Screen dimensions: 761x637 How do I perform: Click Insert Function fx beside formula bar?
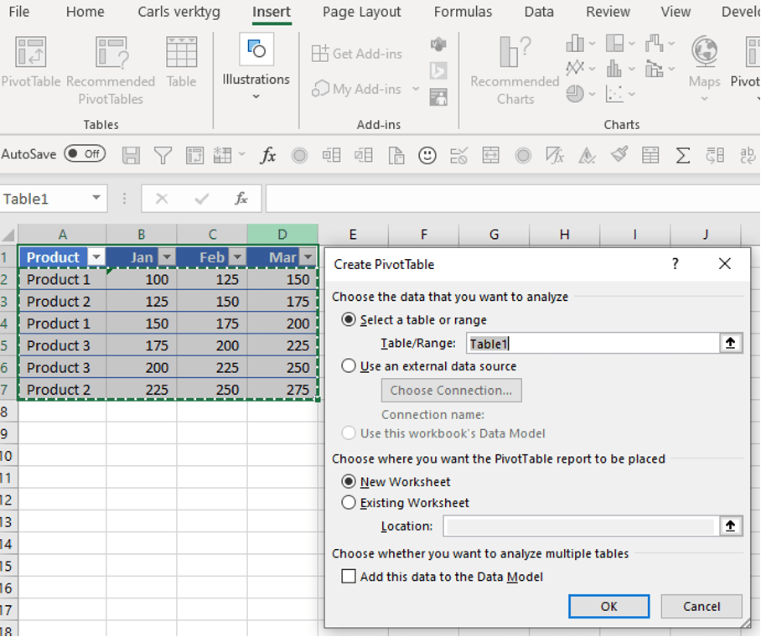[241, 199]
